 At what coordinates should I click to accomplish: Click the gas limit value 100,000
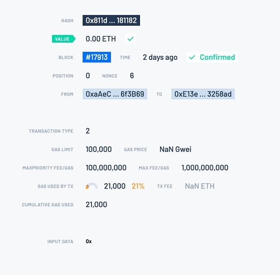click(99, 150)
